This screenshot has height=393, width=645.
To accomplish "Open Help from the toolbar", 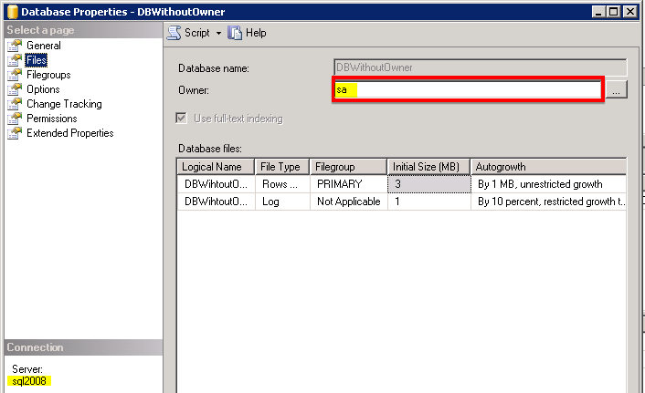I will click(248, 33).
